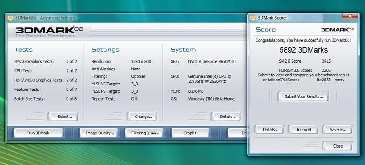The height and width of the screenshot is (165, 365).
Task: Open Image Quality... tool
Action: [x=99, y=133]
